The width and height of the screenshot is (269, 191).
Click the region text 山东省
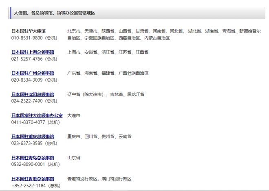coord(74,158)
